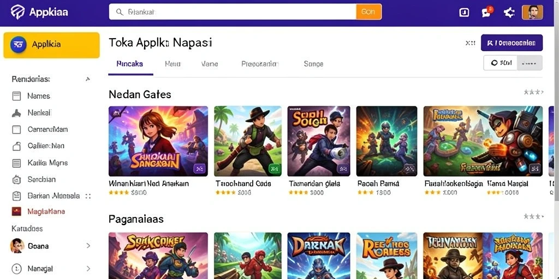The image size is (559, 279).
Task: Open the Tarookhand Cads game thumbnail
Action: tap(248, 141)
